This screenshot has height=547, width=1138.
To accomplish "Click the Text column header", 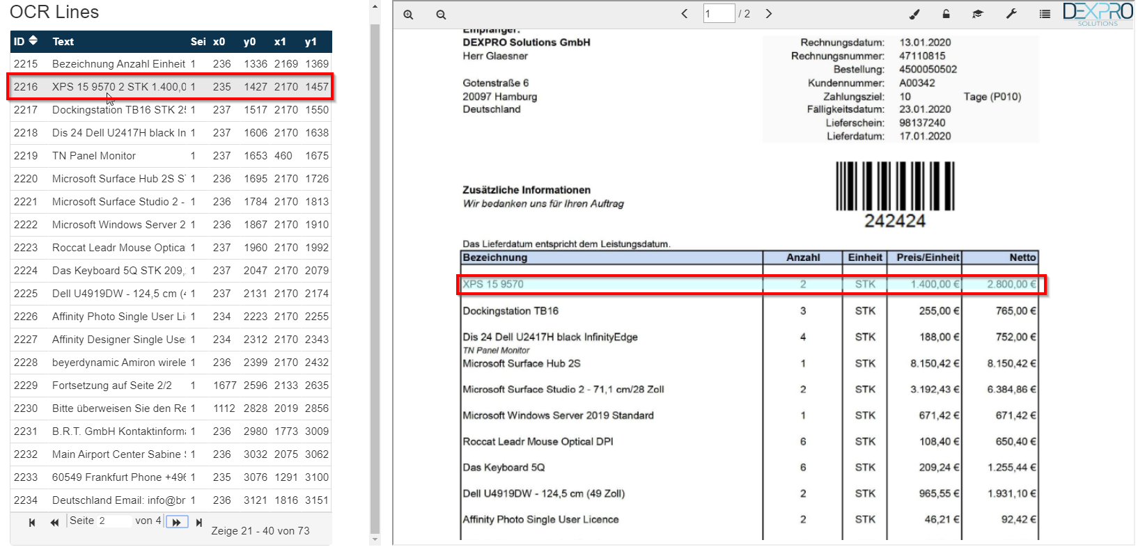I will click(x=63, y=42).
